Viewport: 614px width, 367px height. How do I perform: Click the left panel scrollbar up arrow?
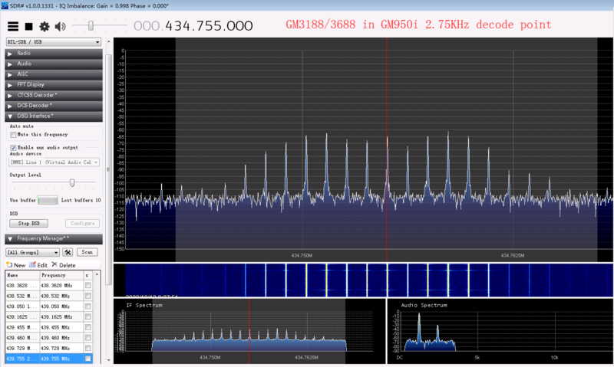click(108, 41)
